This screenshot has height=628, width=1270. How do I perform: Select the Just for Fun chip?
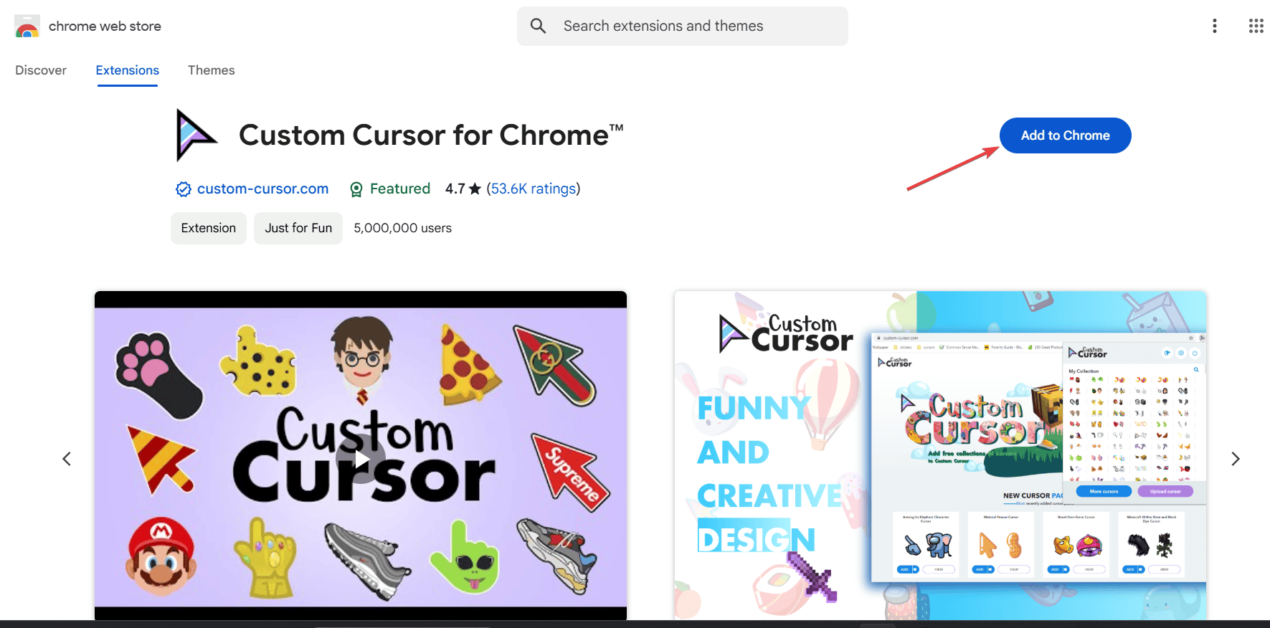298,228
